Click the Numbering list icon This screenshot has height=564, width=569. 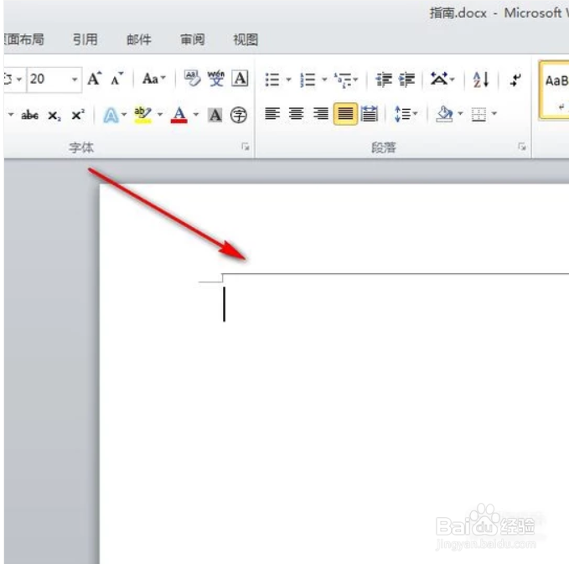[x=308, y=80]
